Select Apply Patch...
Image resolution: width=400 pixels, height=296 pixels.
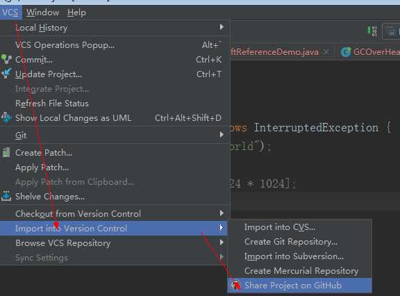tap(115, 167)
